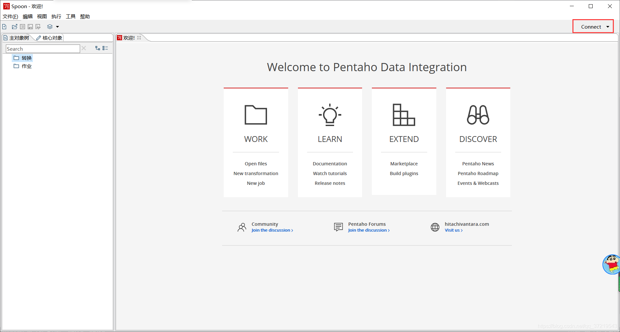The height and width of the screenshot is (332, 620).
Task: Click the LEARN lightbulb icon
Action: [x=330, y=115]
